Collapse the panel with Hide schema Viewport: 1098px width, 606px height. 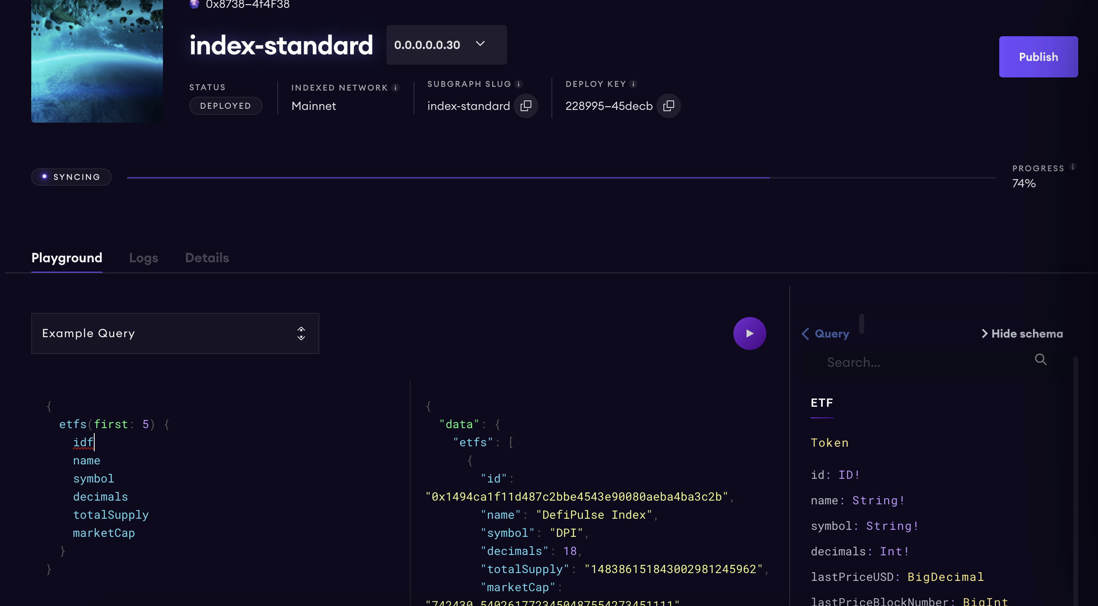pyautogui.click(x=1022, y=333)
